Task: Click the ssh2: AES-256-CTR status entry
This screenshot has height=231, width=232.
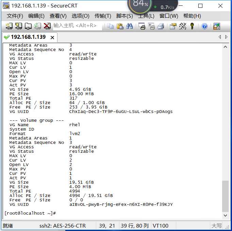Action: click(63, 226)
